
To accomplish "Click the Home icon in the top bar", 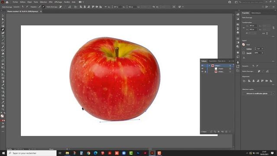I will tap(7, 2).
